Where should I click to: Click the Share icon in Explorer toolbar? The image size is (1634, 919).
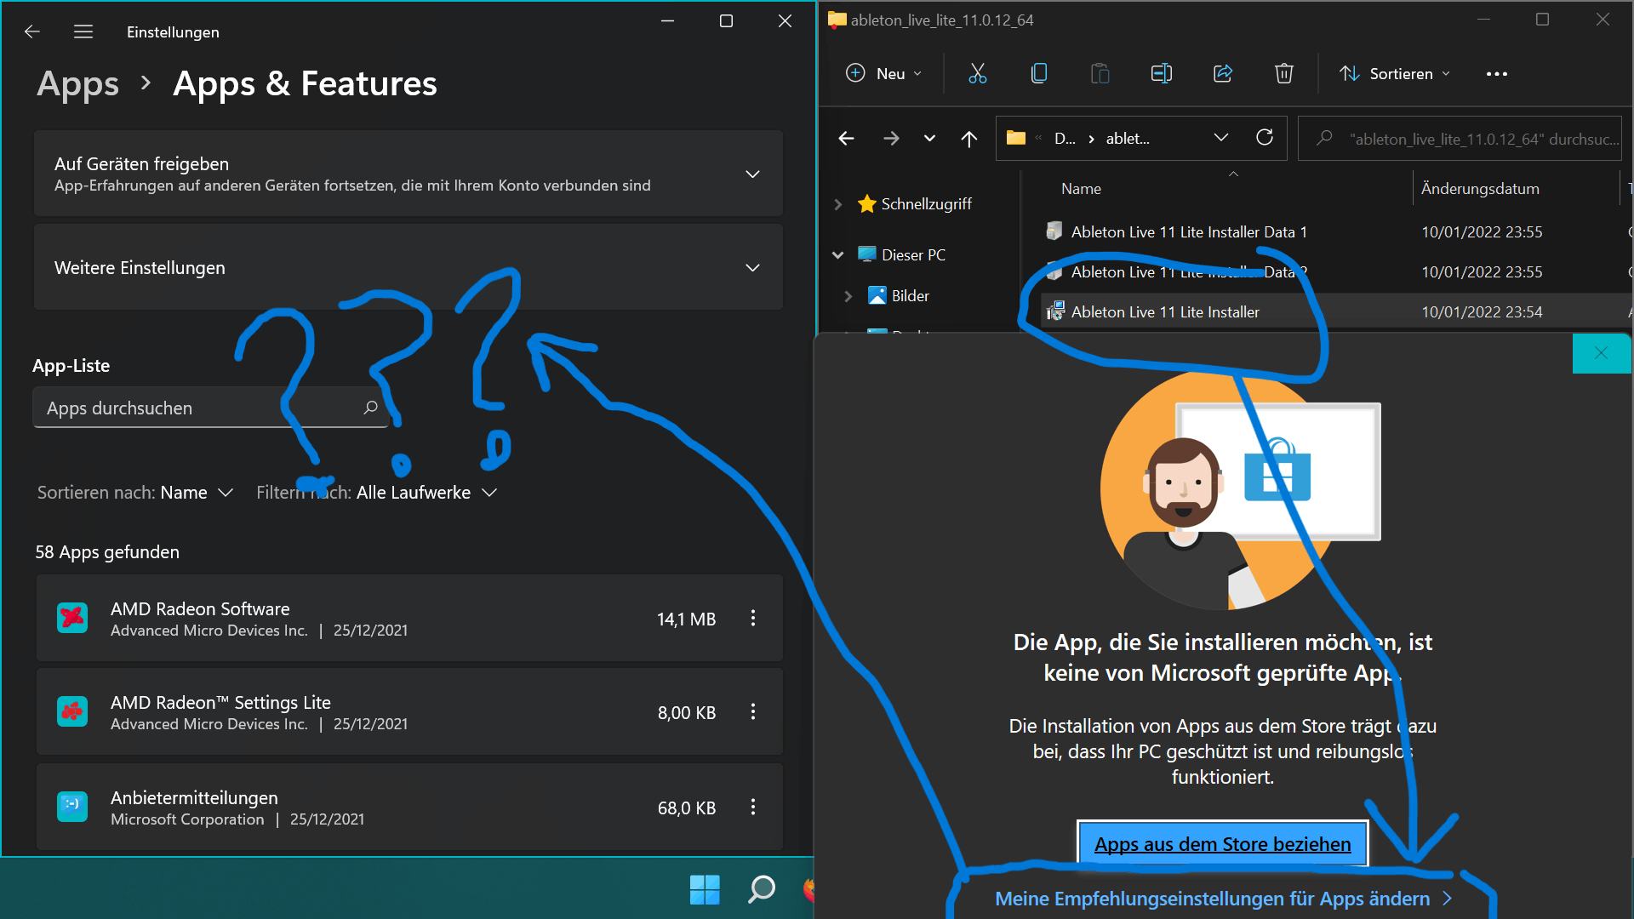click(1223, 74)
